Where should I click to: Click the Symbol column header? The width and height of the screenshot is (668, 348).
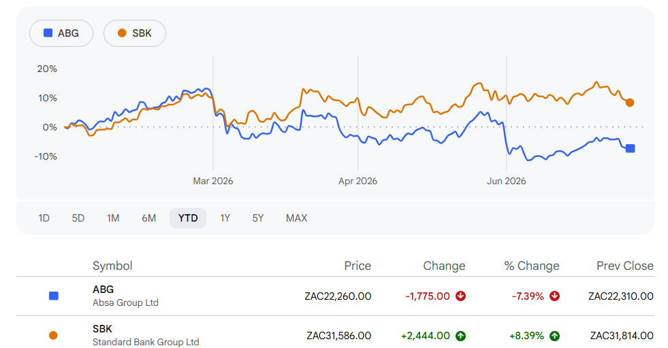(x=112, y=266)
